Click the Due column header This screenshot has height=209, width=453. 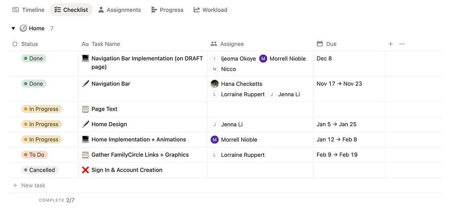(331, 44)
